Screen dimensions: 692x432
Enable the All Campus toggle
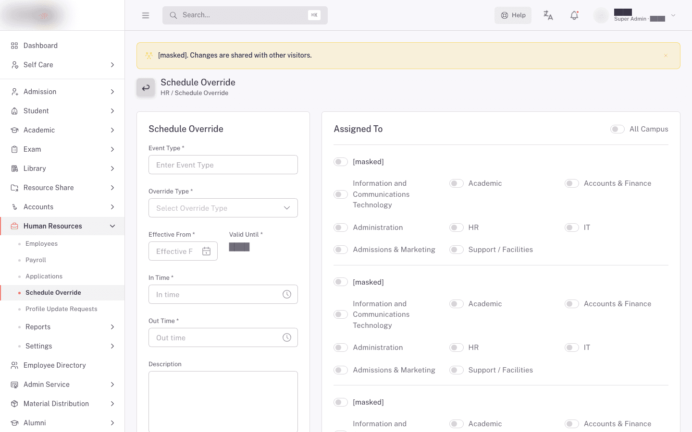point(618,129)
